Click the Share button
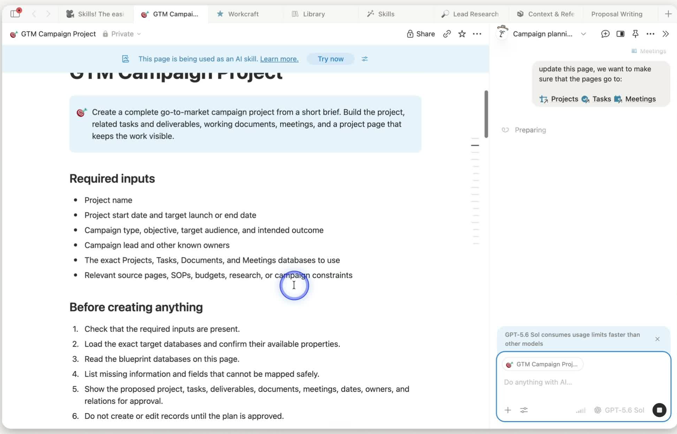 tap(421, 34)
